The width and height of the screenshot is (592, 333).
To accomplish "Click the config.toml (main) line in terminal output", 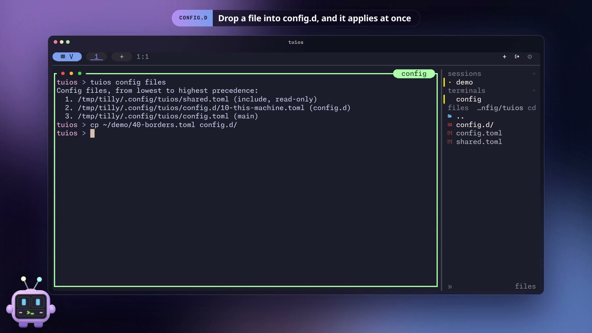I will 162,116.
